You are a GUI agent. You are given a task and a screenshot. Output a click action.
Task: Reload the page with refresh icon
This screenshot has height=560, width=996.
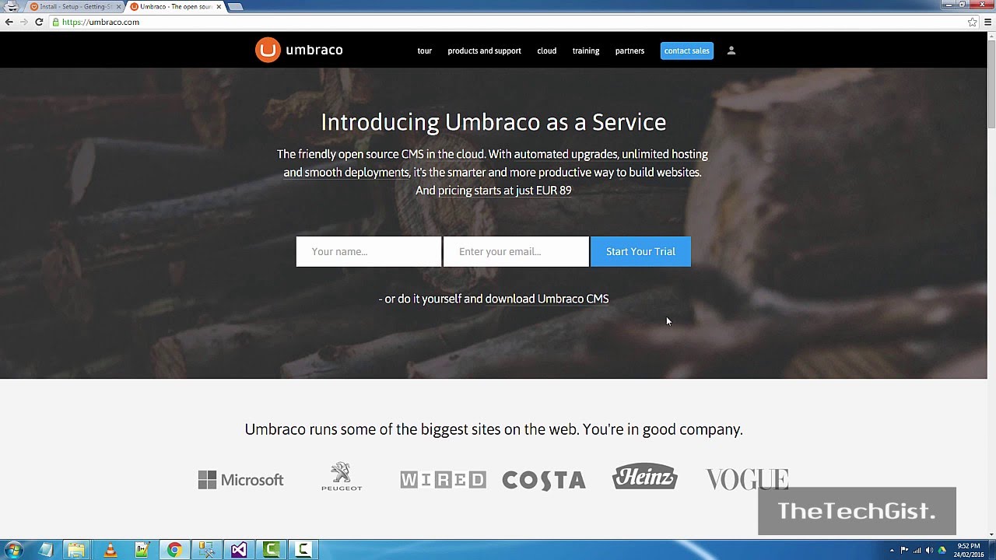click(39, 22)
